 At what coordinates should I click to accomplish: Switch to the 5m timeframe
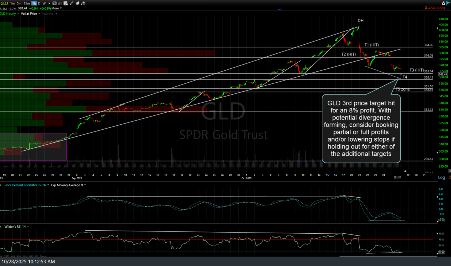coord(19,3)
